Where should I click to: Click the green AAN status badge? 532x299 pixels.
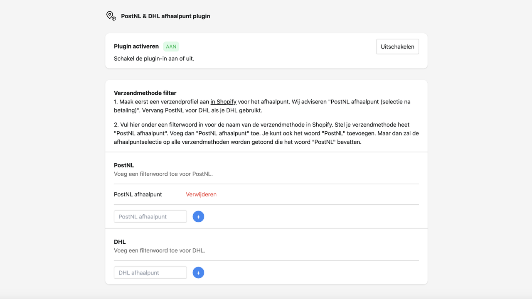tap(171, 47)
